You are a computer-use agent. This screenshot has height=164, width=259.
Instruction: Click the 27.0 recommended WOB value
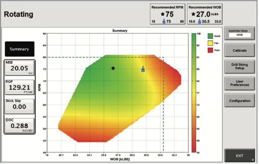(203, 14)
